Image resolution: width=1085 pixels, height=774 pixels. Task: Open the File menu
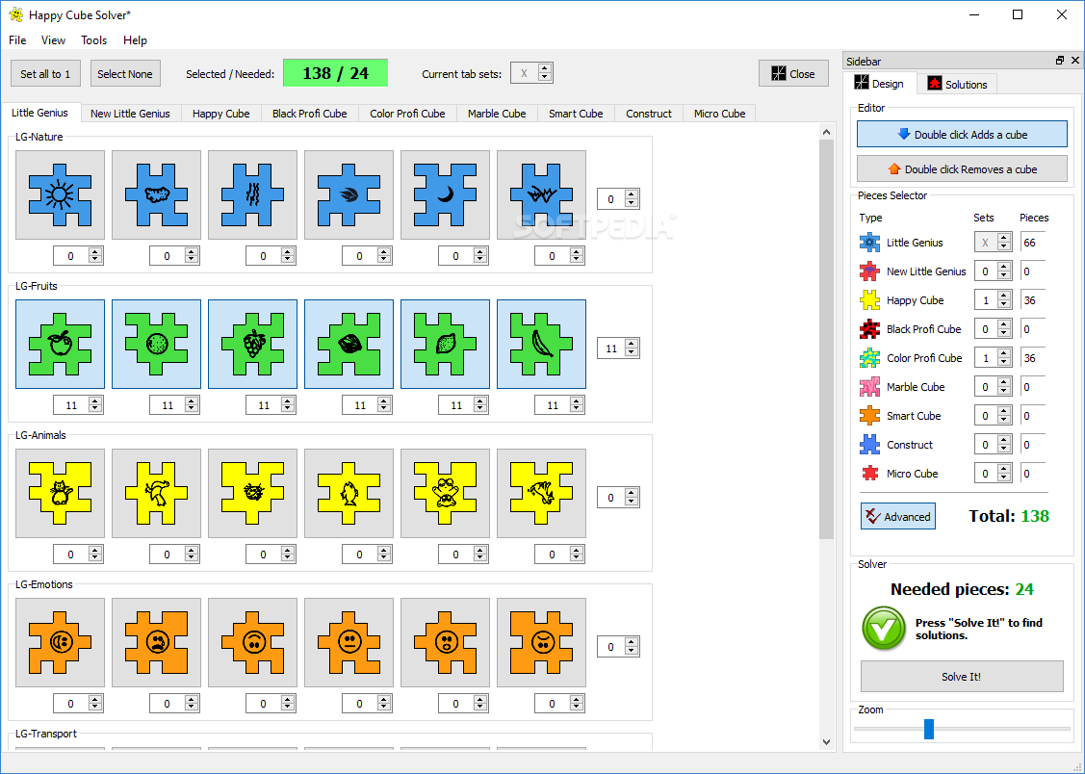point(17,40)
